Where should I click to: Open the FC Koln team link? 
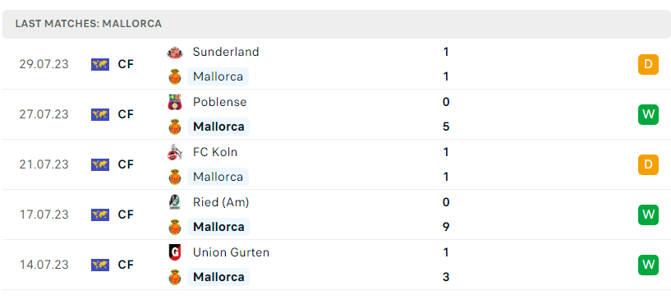pos(215,152)
